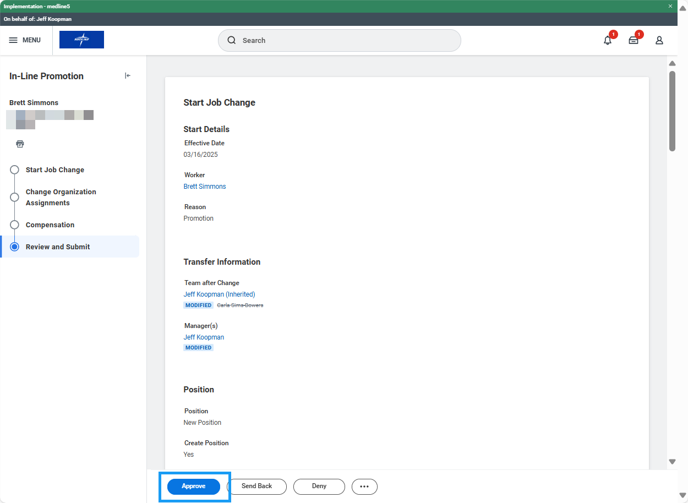Viewport: 688px width, 503px height.
Task: Click the company logo in header
Action: tap(81, 40)
